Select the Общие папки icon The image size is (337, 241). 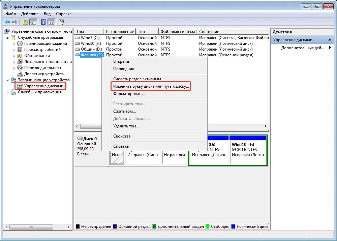pos(20,56)
